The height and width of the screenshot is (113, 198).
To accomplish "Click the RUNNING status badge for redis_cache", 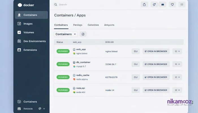I will [x=63, y=77].
